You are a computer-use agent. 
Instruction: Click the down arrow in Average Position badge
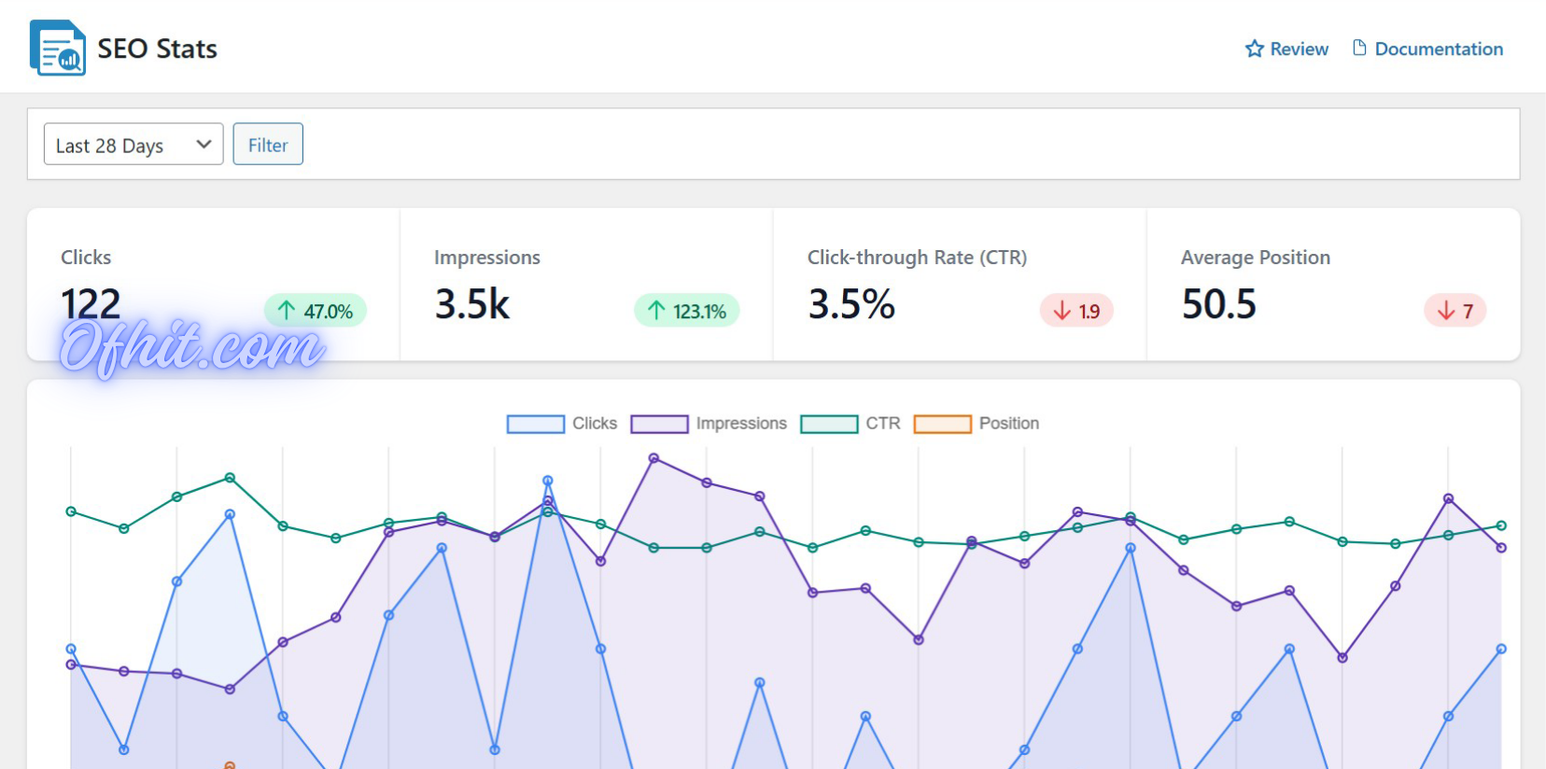pos(1446,311)
